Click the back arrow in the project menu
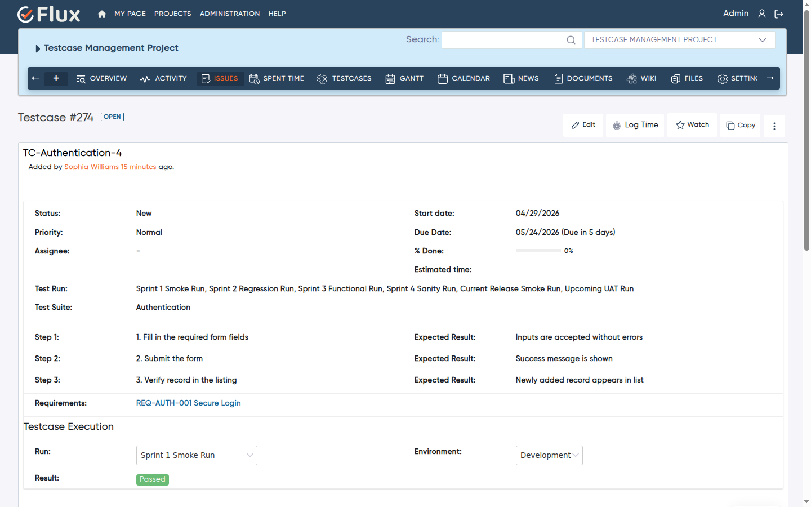The width and height of the screenshot is (811, 507). pyautogui.click(x=35, y=78)
